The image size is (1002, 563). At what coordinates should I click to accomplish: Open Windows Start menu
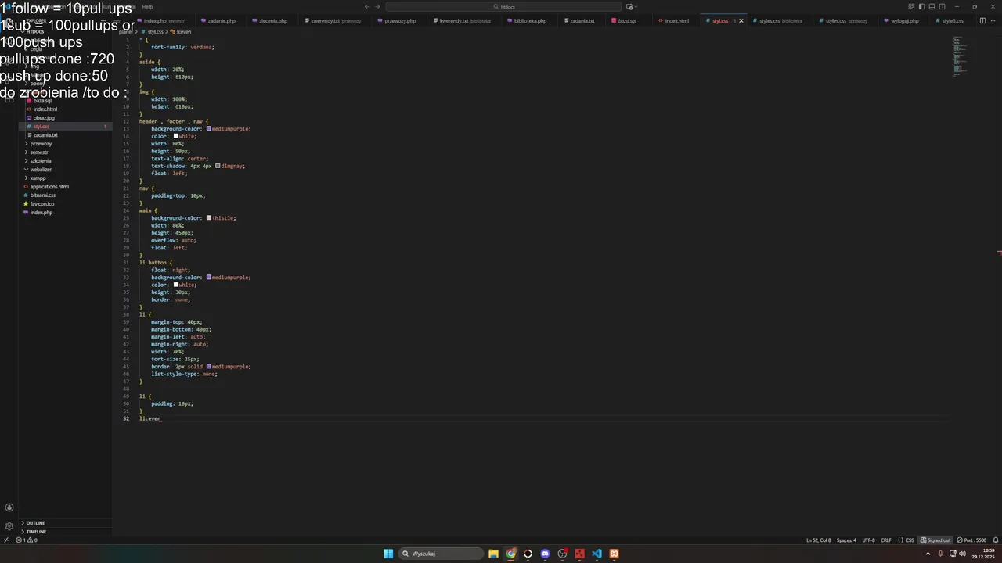tap(388, 554)
